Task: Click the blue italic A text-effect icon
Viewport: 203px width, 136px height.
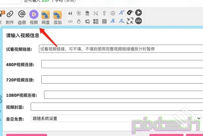Action: pyautogui.click(x=113, y=21)
